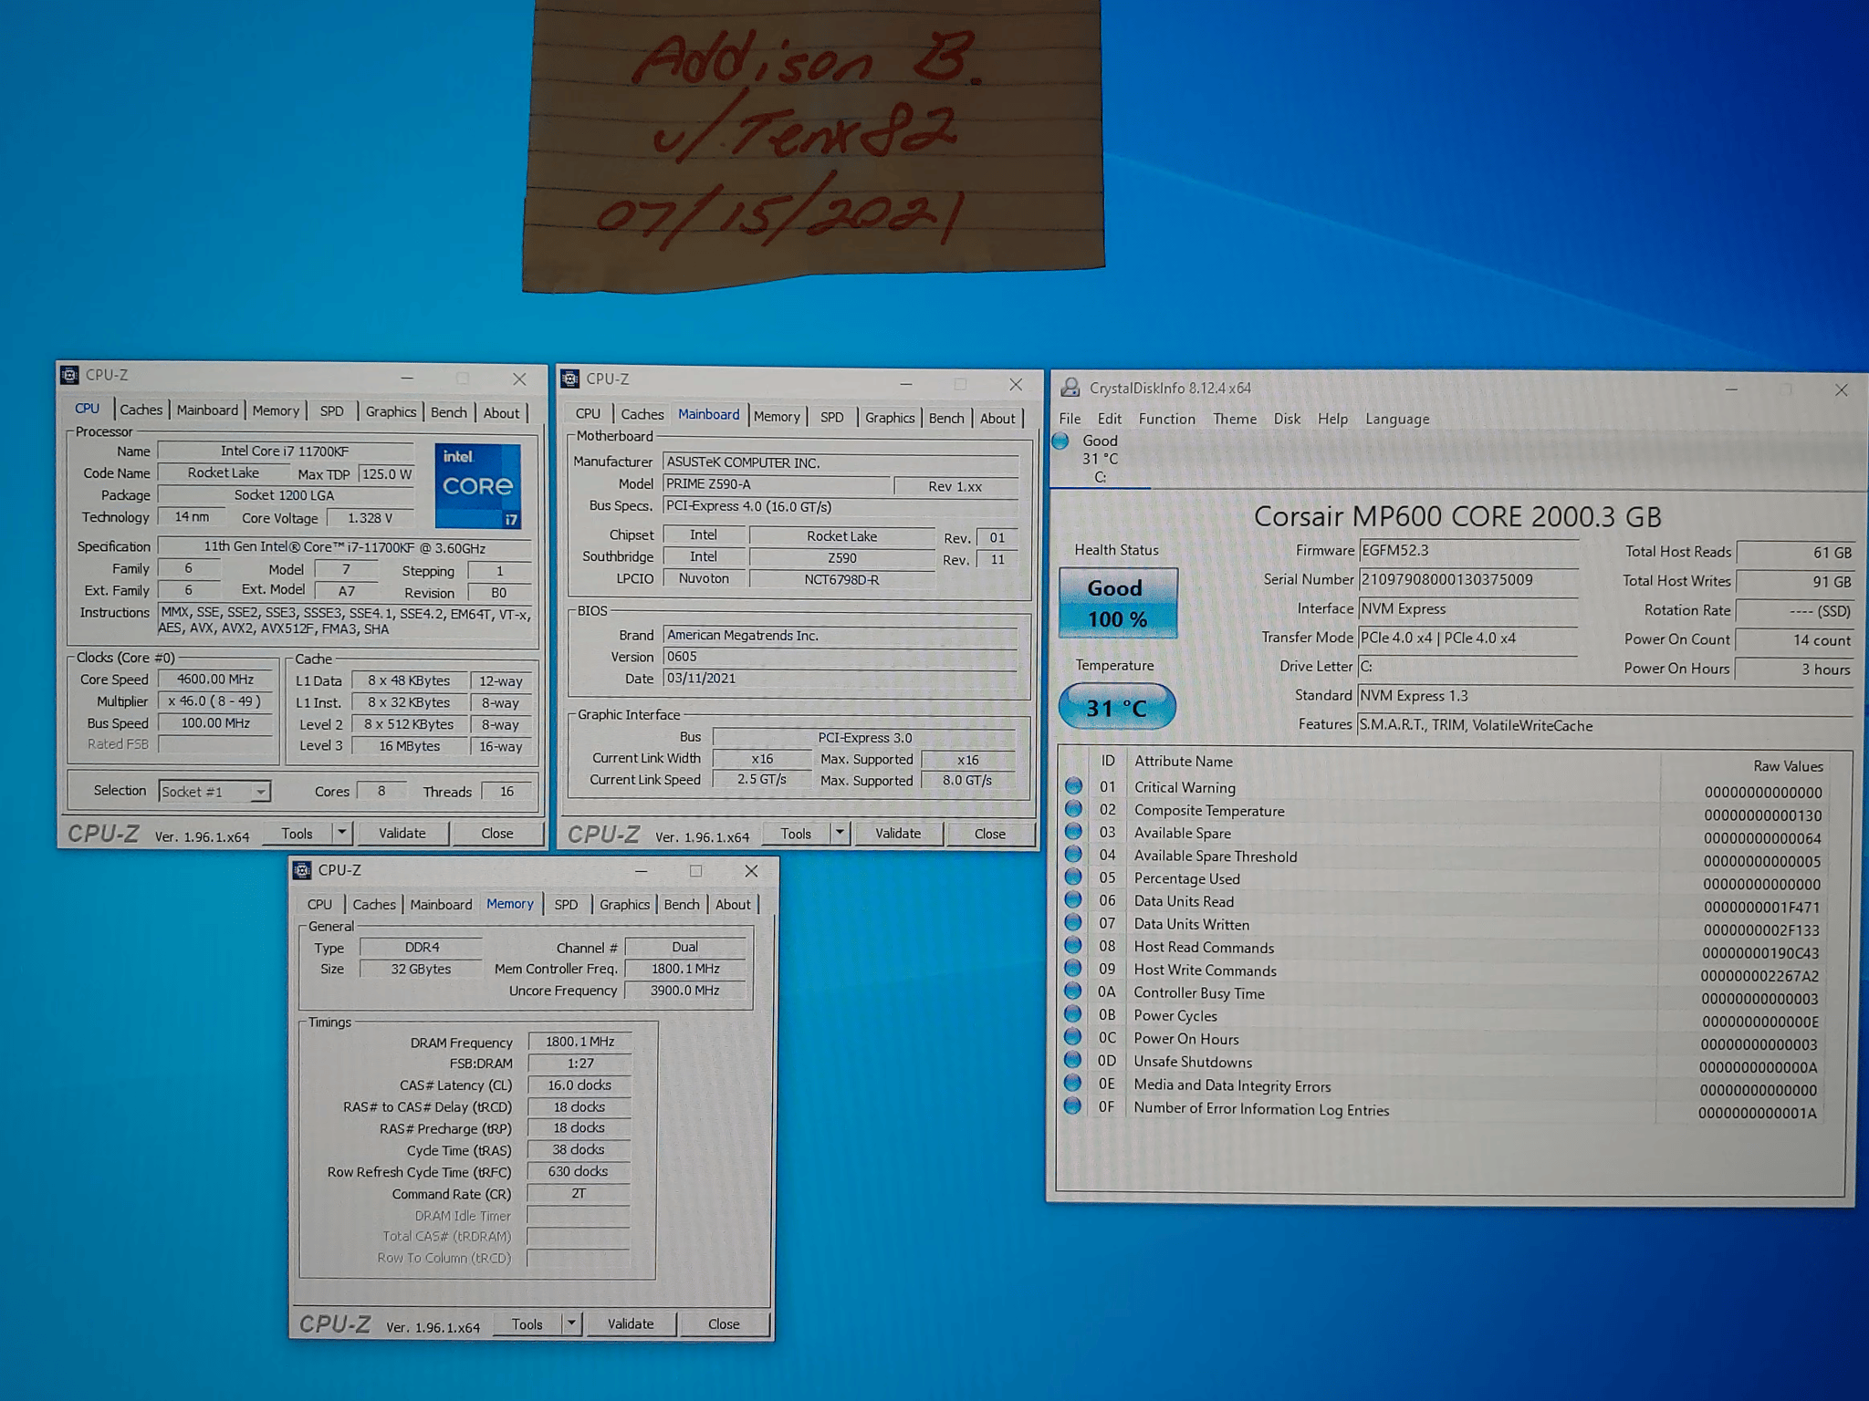Image resolution: width=1869 pixels, height=1401 pixels.
Task: Click the status circle for Available Spare Threshold
Action: pyautogui.click(x=1073, y=855)
